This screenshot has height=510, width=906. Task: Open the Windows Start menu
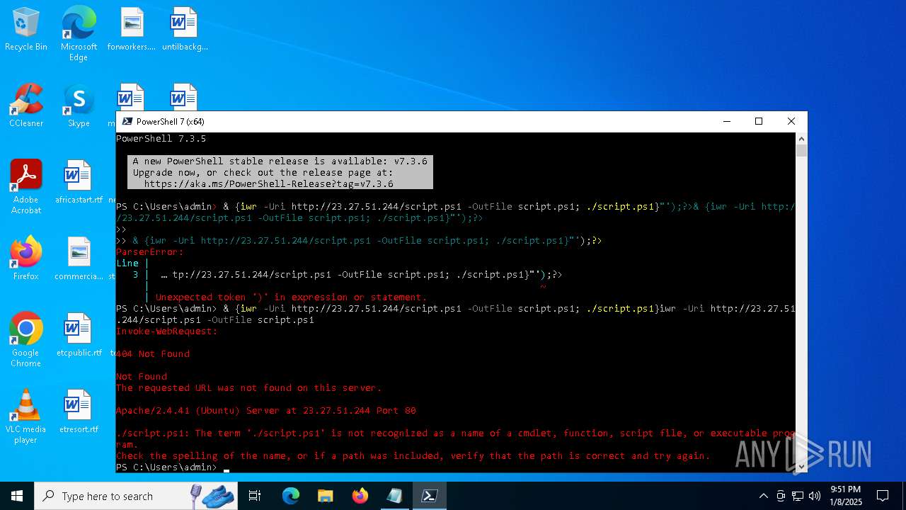point(17,496)
